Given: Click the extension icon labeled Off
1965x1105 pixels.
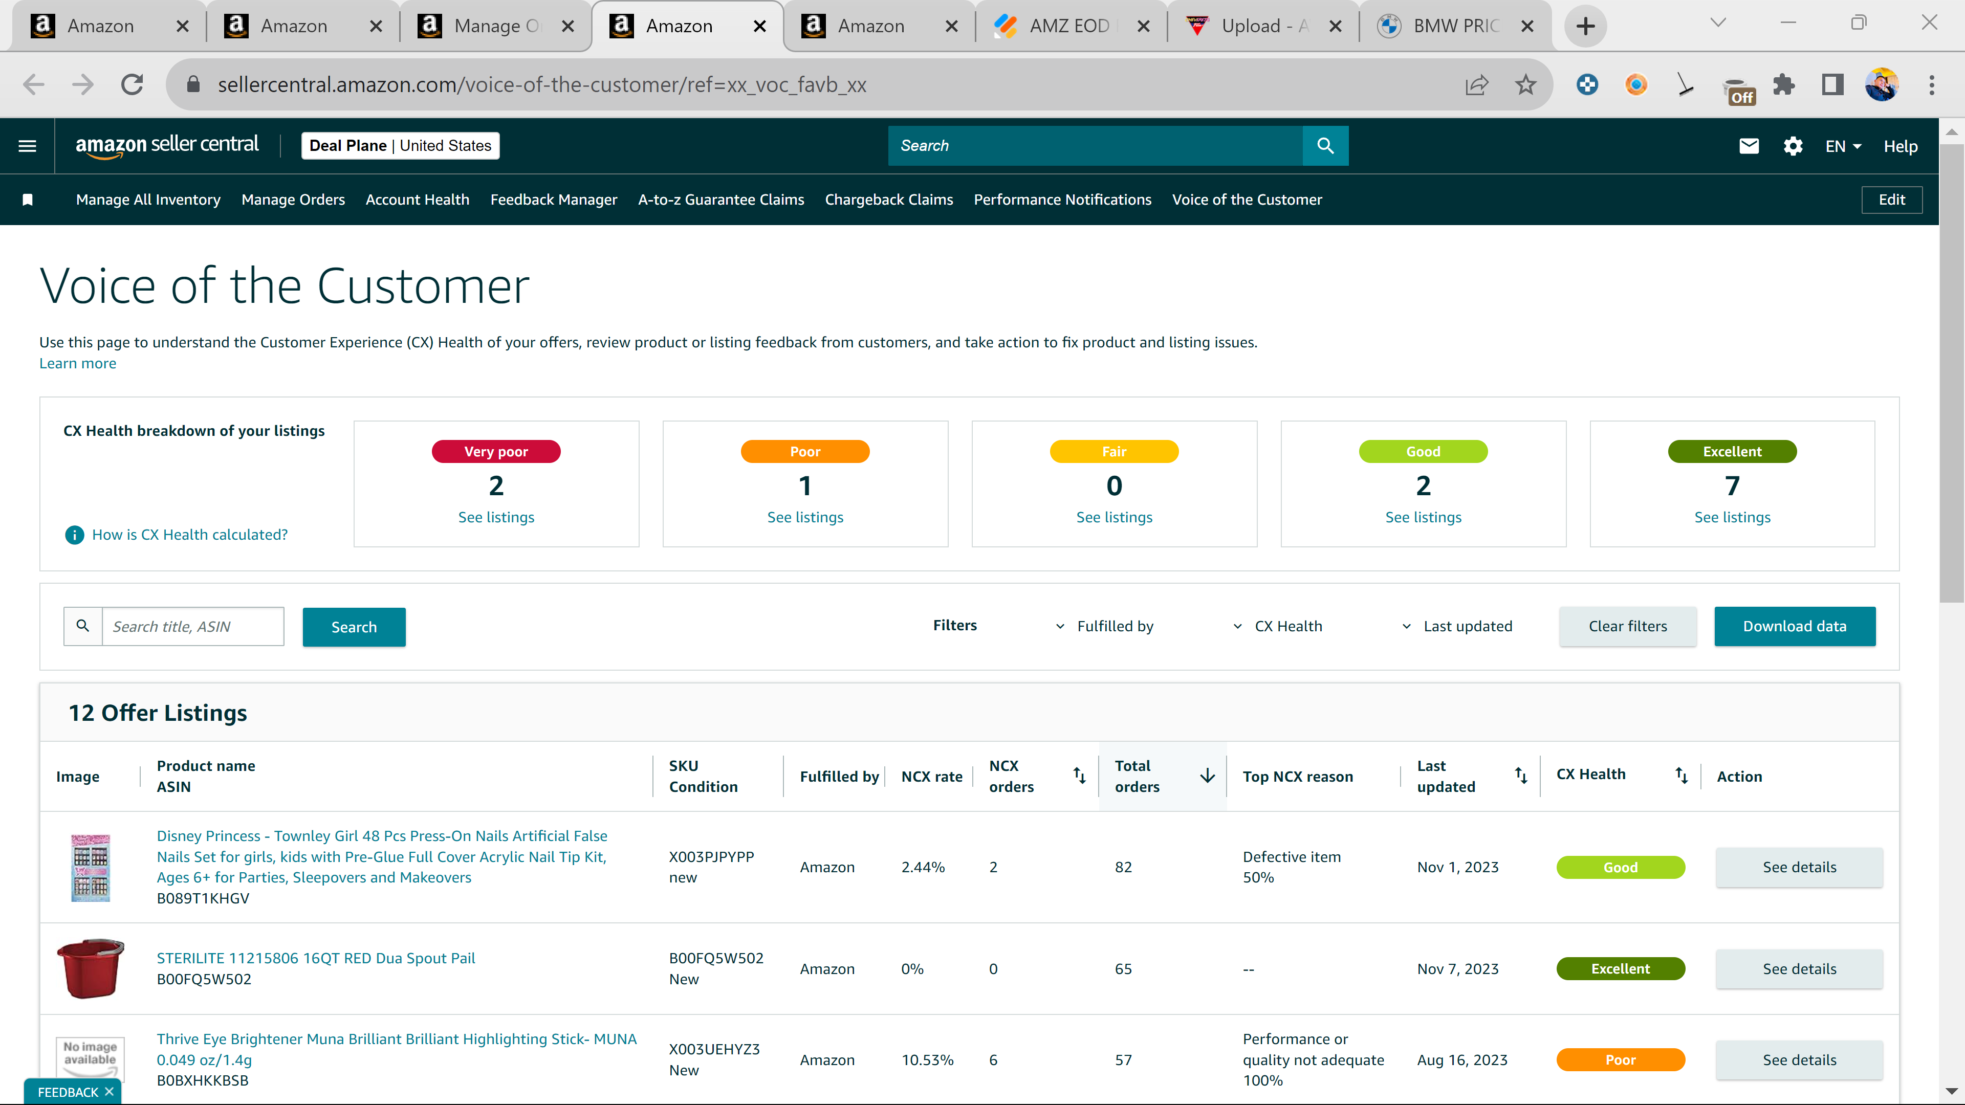Looking at the screenshot, I should [x=1739, y=91].
